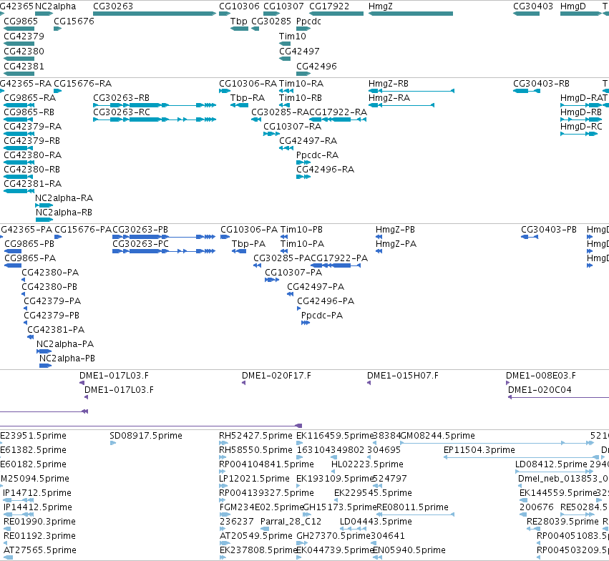
Task: Click the CG42497 gene label
Action: 299,52
